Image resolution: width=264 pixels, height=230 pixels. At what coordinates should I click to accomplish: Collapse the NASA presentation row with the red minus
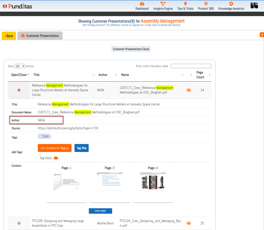click(19, 90)
